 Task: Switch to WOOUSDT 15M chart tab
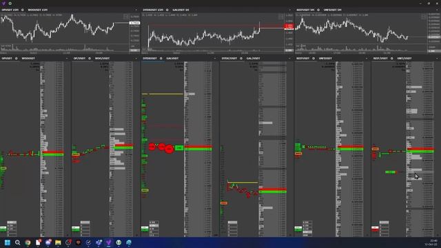37,10
